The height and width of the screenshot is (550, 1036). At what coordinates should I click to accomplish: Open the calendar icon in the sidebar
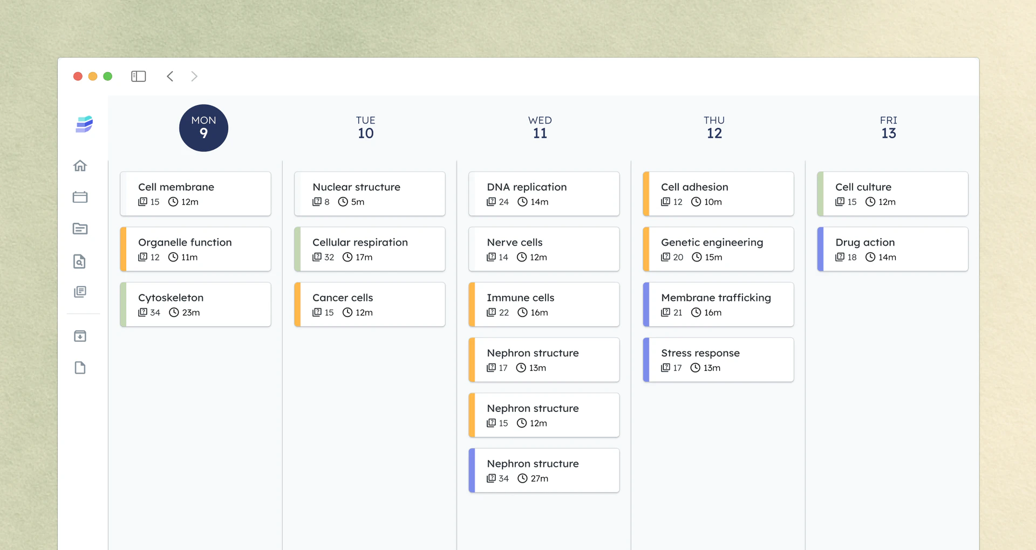[x=80, y=197]
